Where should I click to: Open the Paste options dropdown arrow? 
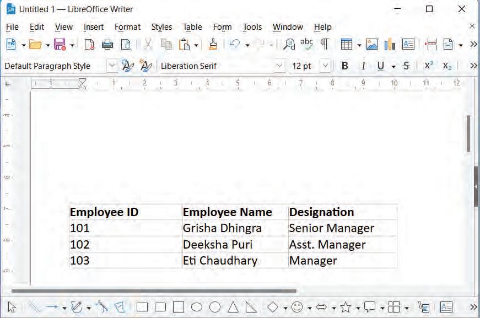[x=196, y=46]
